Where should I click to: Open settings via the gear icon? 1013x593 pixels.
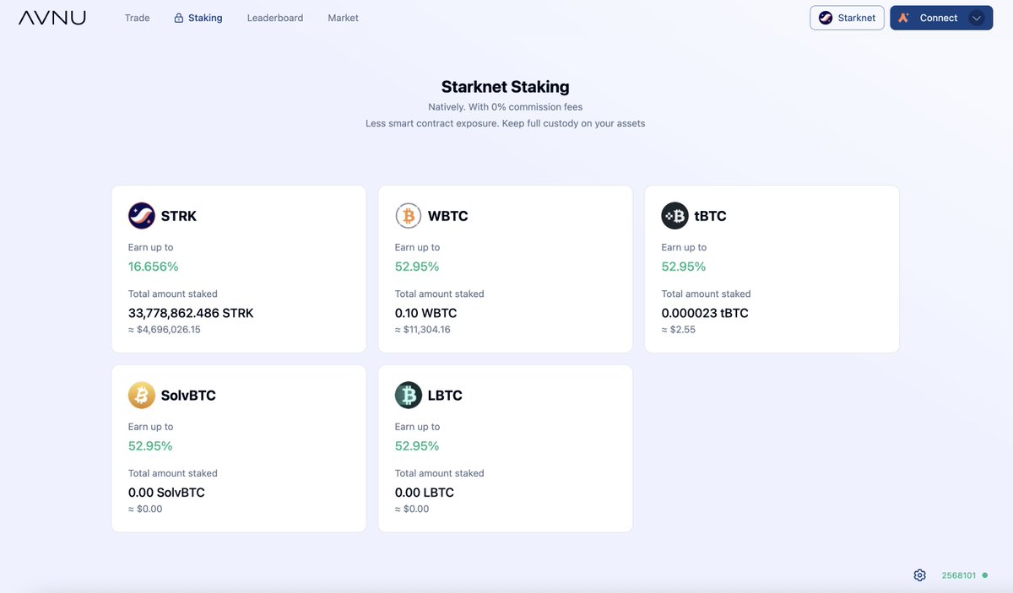pos(920,575)
